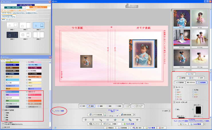Open the 編集用テンプレート tab

[38, 7]
